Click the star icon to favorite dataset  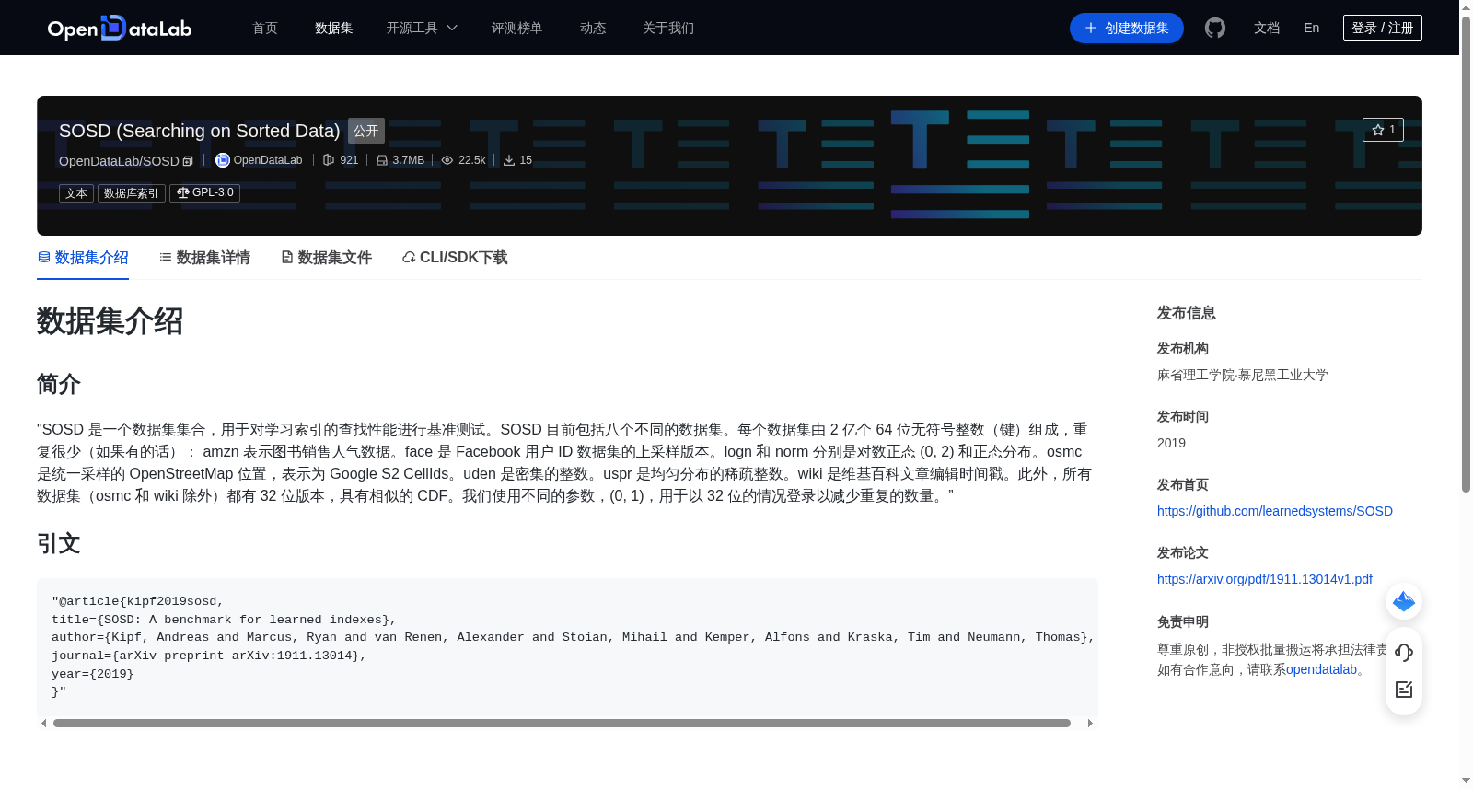click(x=1378, y=130)
